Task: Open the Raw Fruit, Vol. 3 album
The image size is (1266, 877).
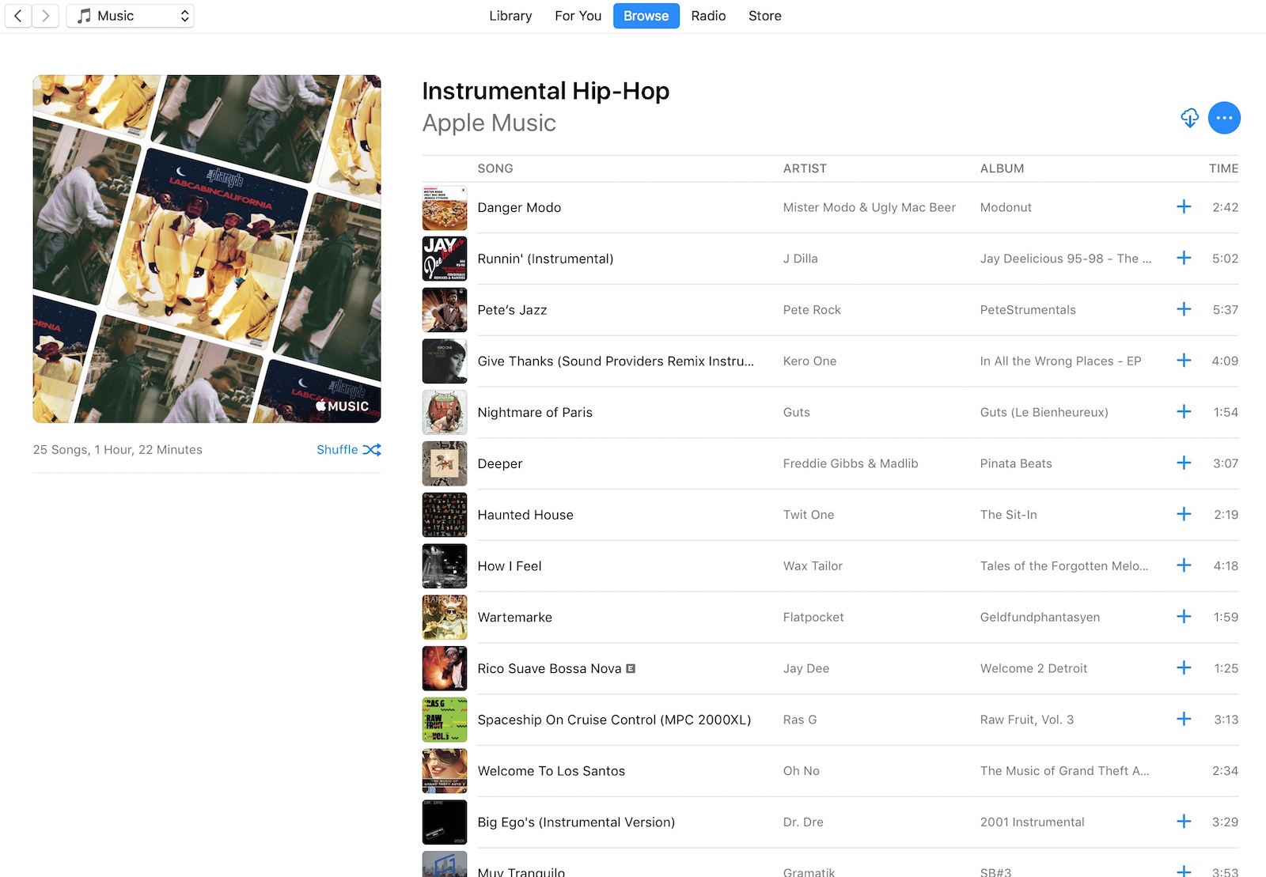Action: pos(1027,720)
